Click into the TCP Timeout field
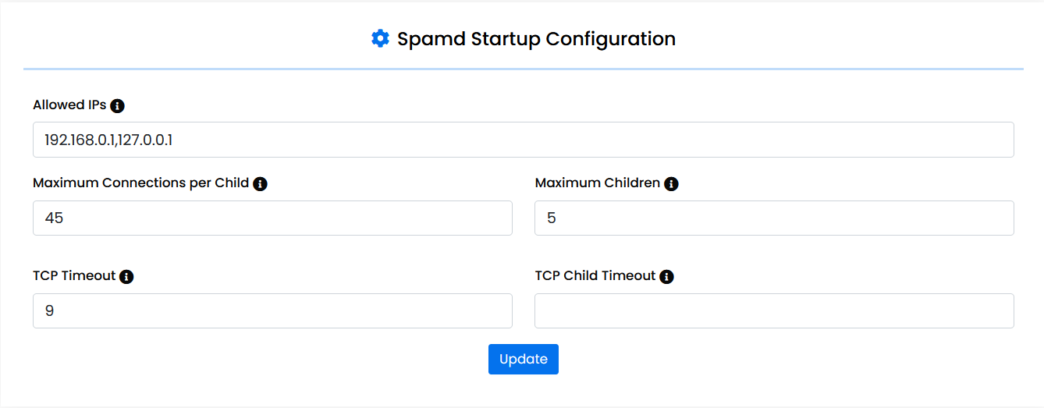The height and width of the screenshot is (408, 1044). (x=272, y=310)
